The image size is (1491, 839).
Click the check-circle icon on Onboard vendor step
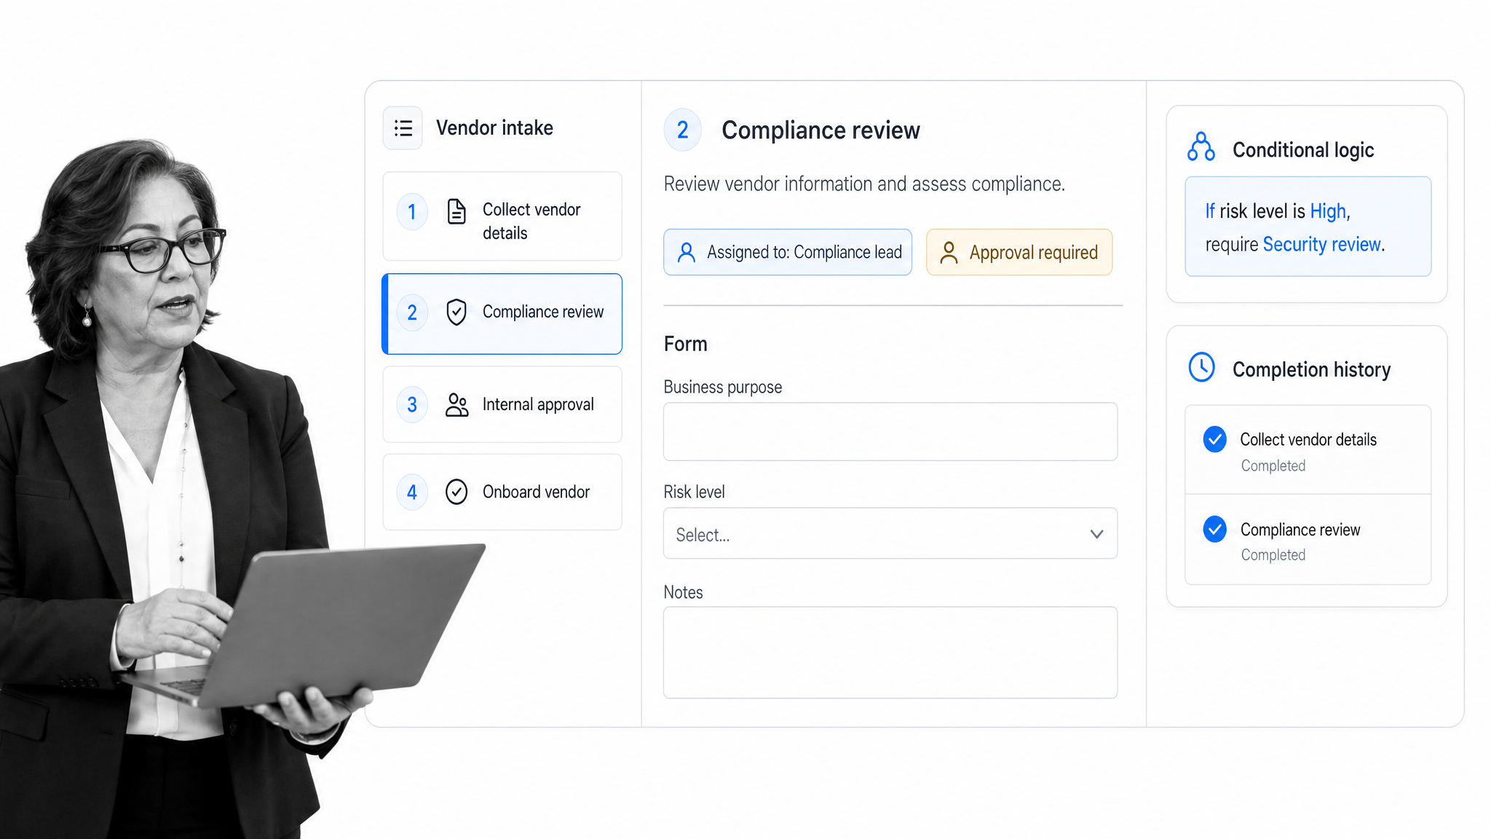click(x=456, y=492)
